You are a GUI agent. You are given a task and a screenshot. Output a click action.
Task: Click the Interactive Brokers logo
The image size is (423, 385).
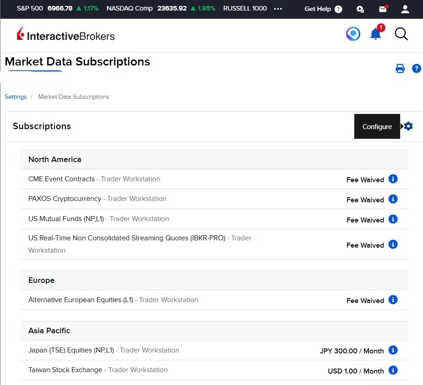pos(65,34)
